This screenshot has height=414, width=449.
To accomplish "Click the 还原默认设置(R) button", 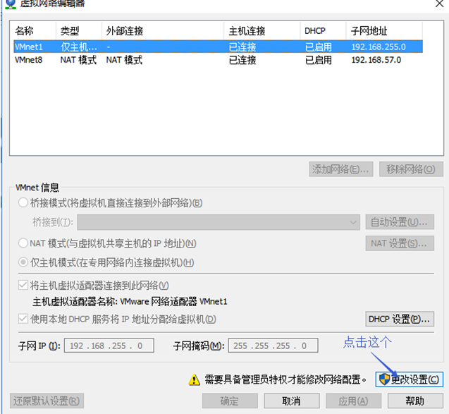I will coord(47,401).
